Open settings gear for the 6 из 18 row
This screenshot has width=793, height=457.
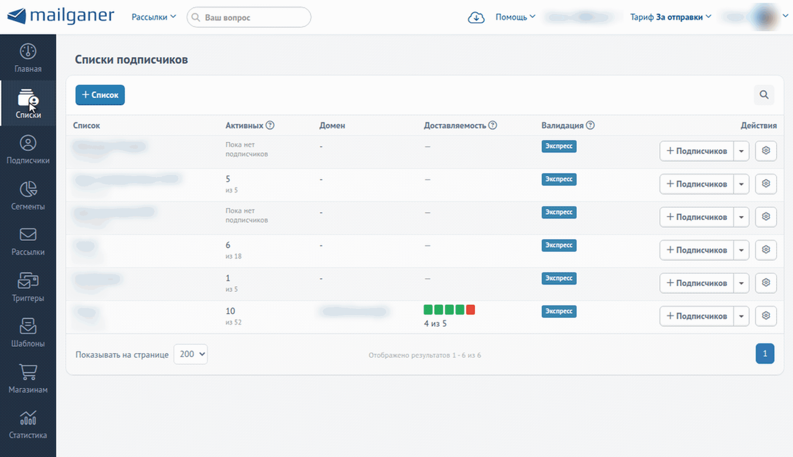[766, 250]
